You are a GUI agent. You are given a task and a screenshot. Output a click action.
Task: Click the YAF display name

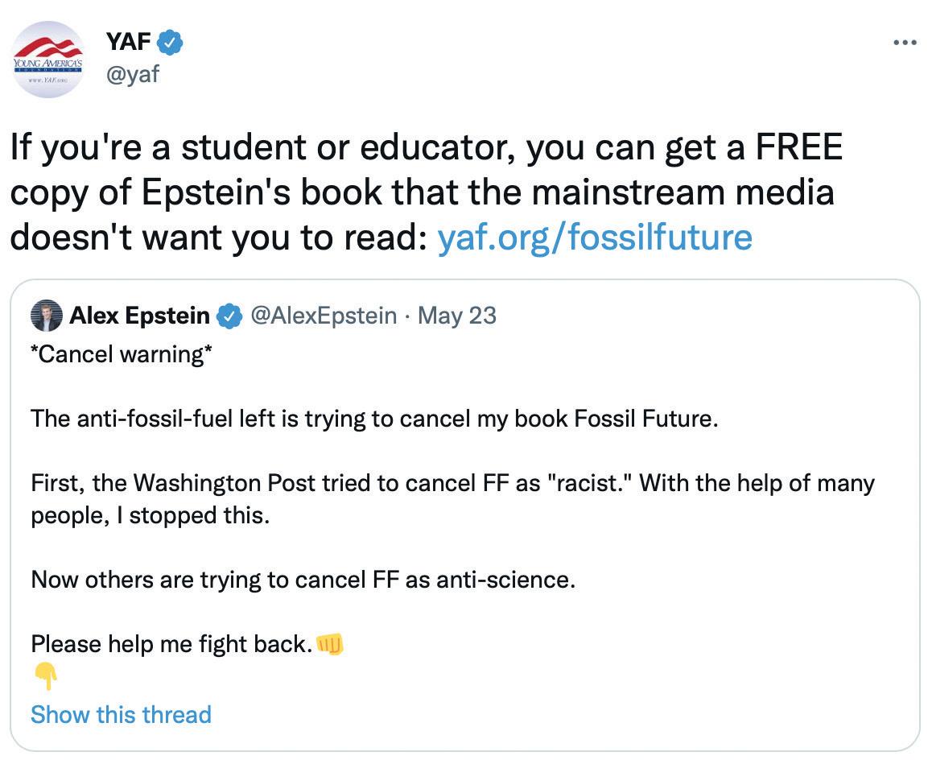coord(130,42)
